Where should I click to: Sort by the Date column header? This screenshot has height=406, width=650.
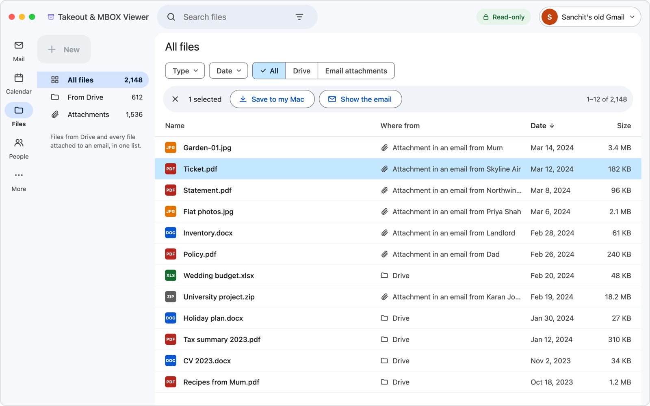point(542,126)
